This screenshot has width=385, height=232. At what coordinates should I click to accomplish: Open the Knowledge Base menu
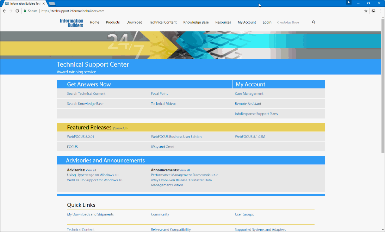(x=196, y=22)
